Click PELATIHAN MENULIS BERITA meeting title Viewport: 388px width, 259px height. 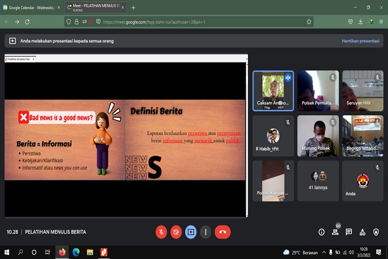click(x=55, y=232)
